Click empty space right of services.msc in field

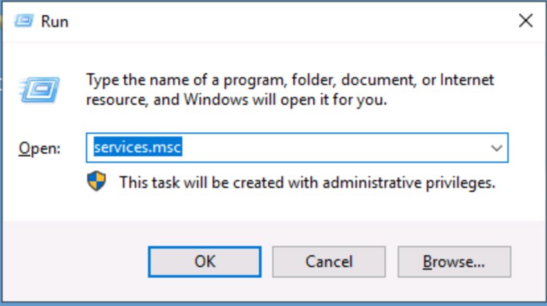335,148
